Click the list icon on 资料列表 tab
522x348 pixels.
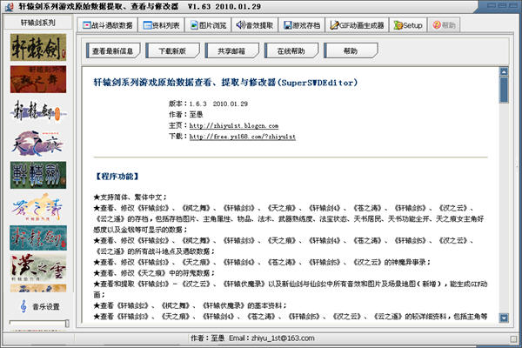(x=148, y=25)
